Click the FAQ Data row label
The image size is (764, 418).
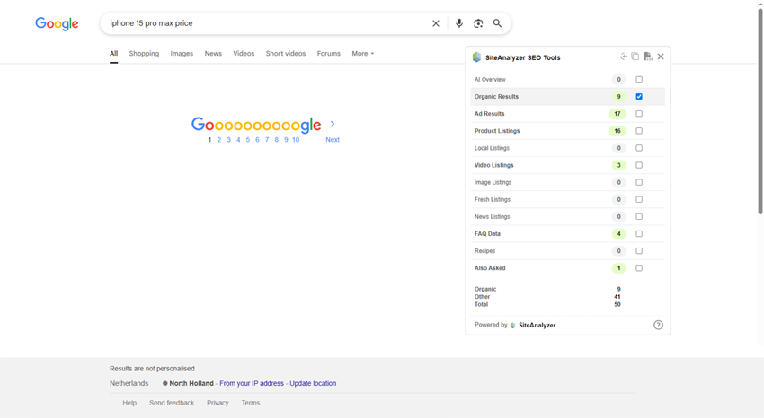487,234
